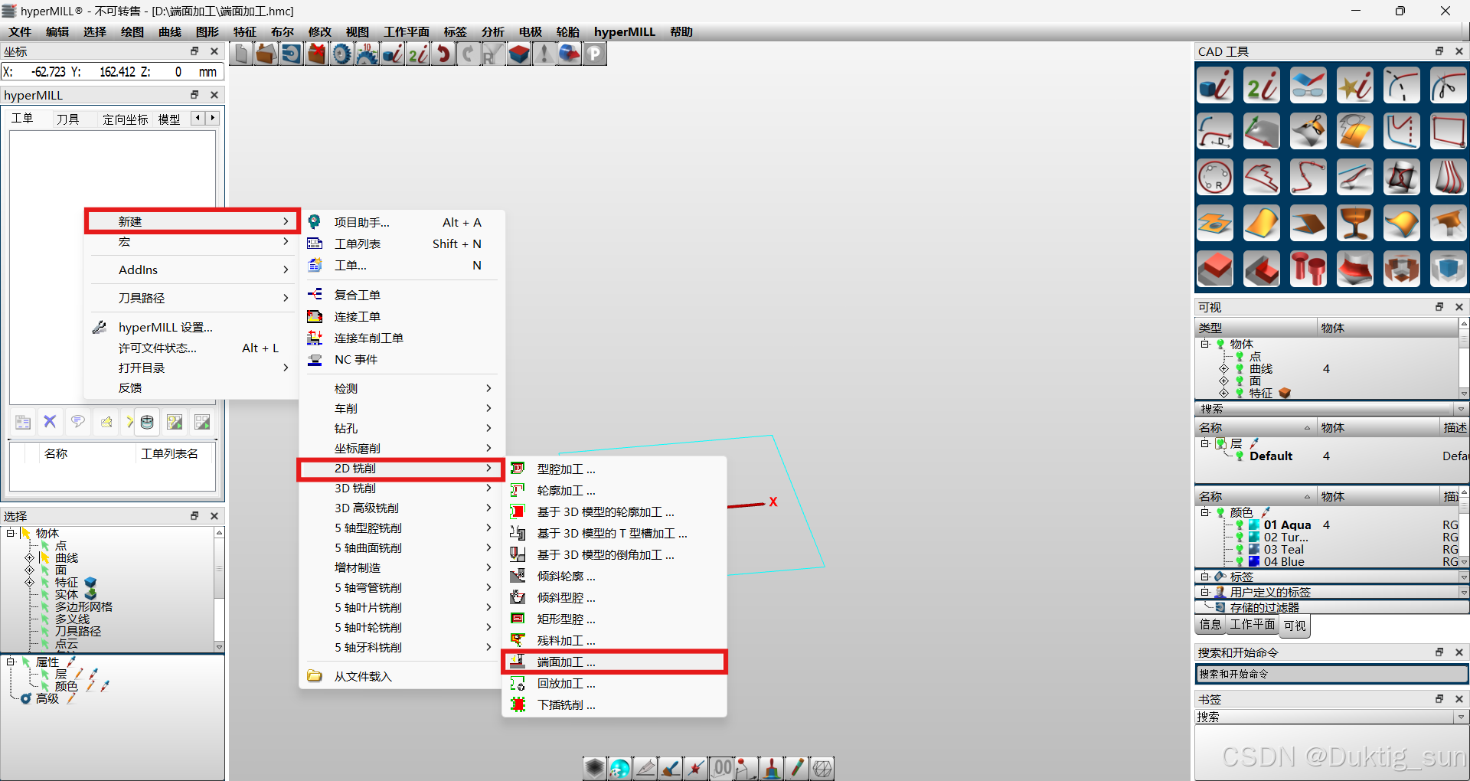Click the wrench icon beside hyperMILL 设置
Screen dimensions: 1470x781
pos(100,327)
